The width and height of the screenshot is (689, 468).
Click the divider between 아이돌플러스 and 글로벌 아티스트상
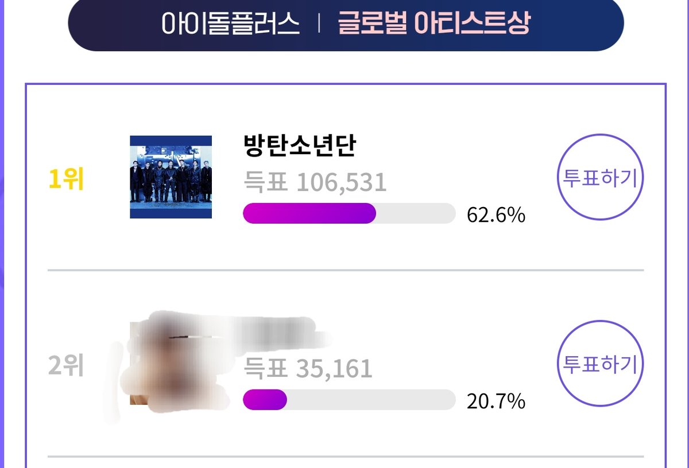pos(318,24)
